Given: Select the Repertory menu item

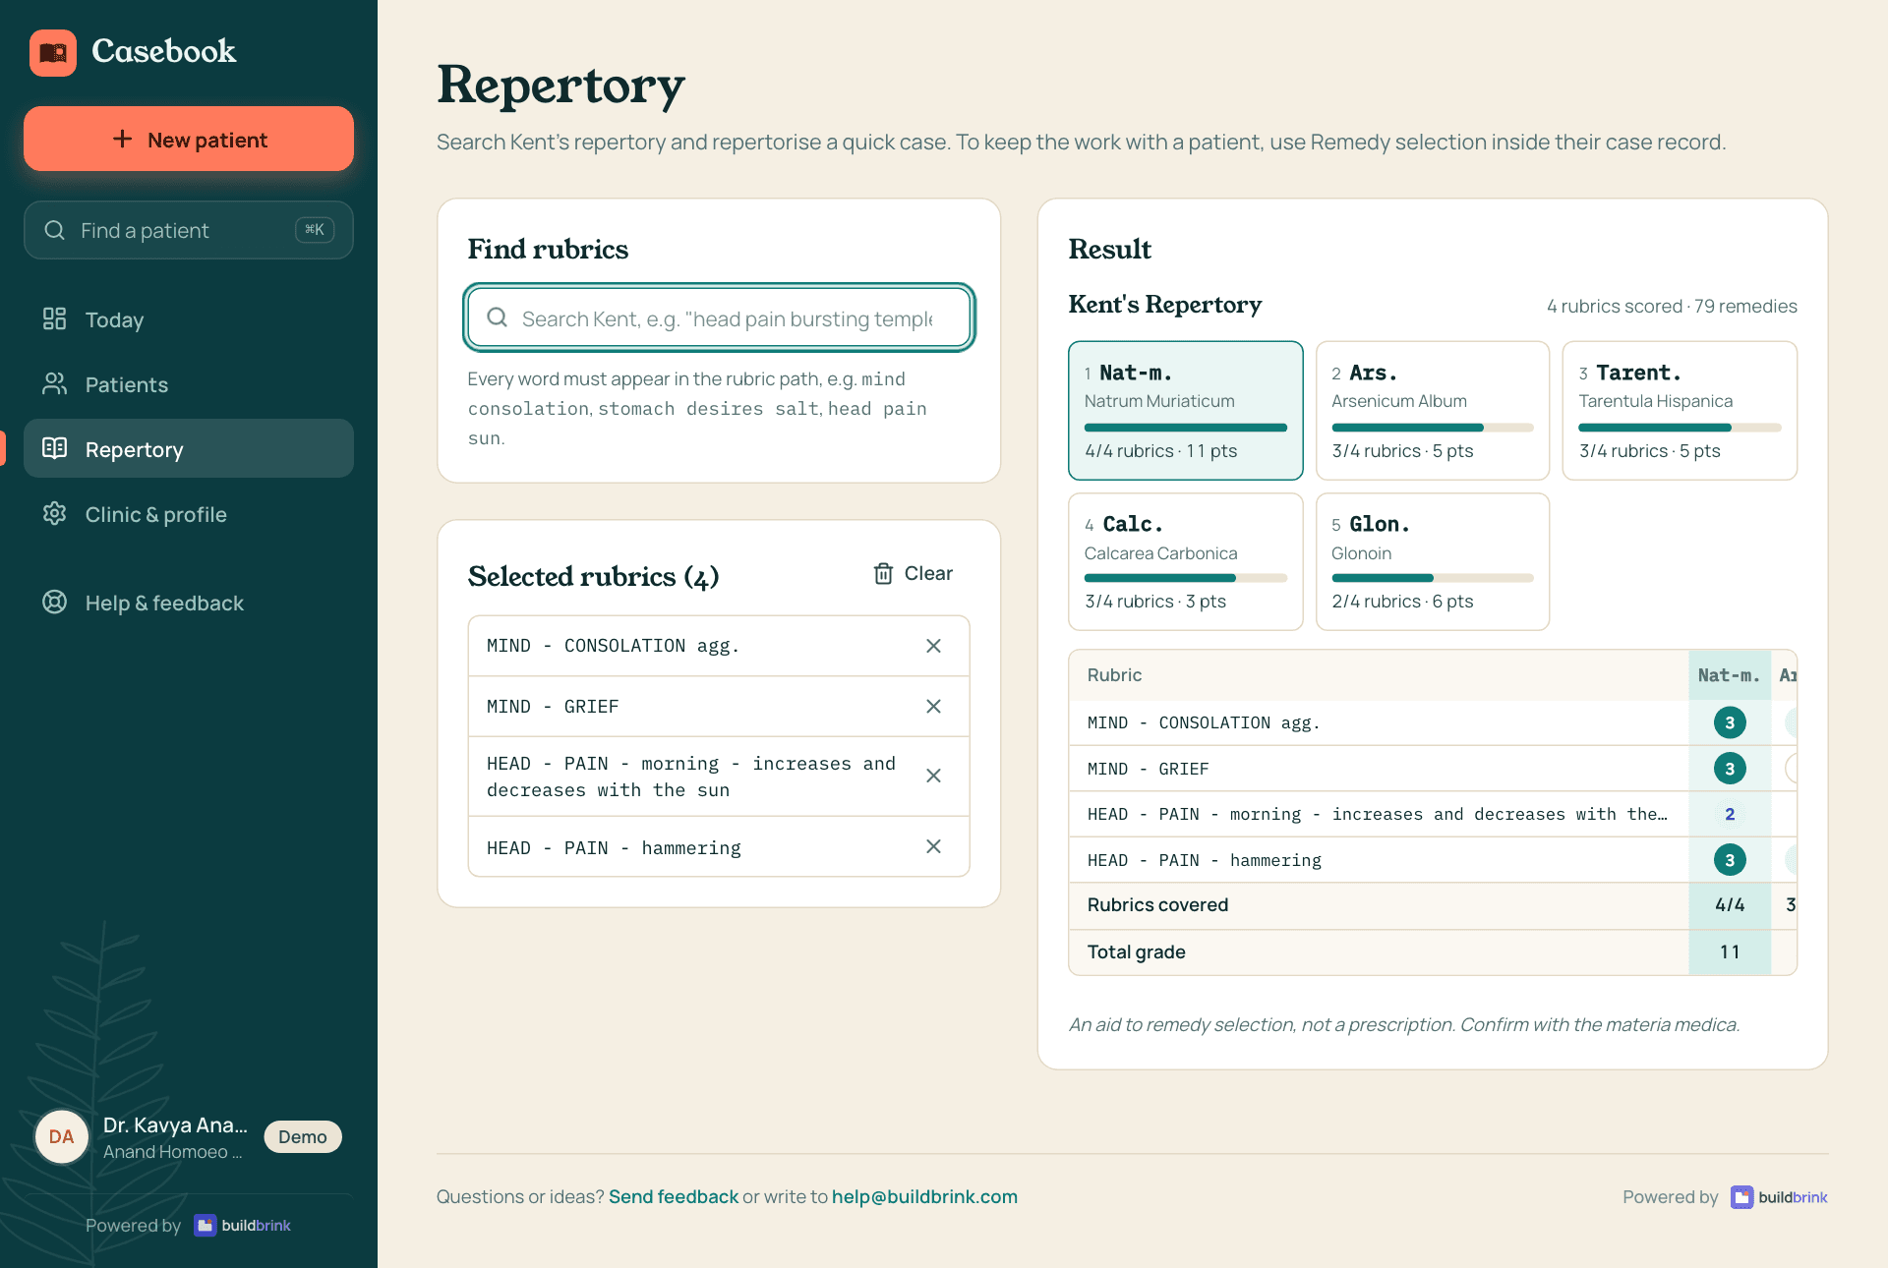Looking at the screenshot, I should [x=189, y=449].
